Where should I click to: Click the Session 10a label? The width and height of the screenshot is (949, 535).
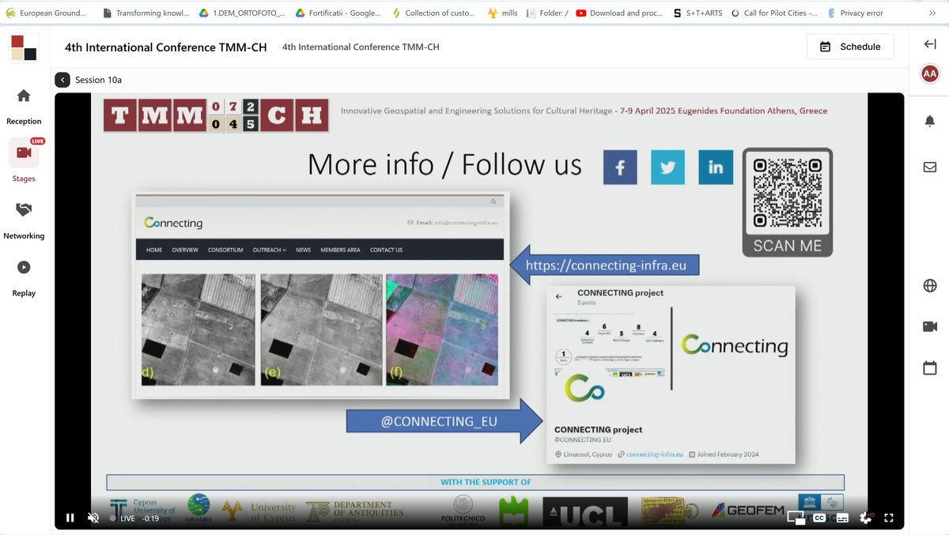pyautogui.click(x=98, y=80)
